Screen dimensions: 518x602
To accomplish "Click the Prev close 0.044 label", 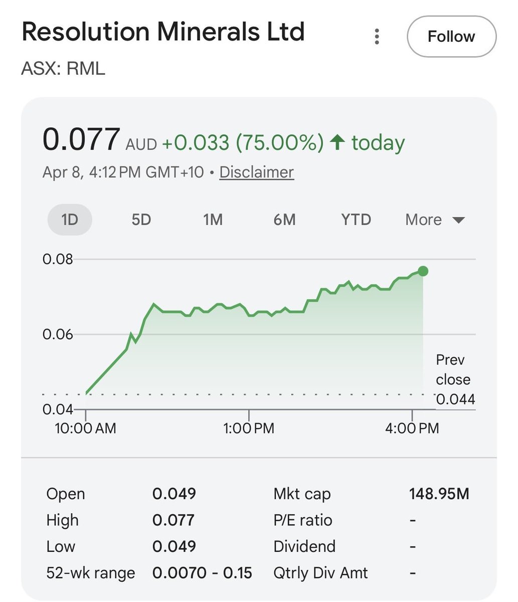I will pos(454,379).
